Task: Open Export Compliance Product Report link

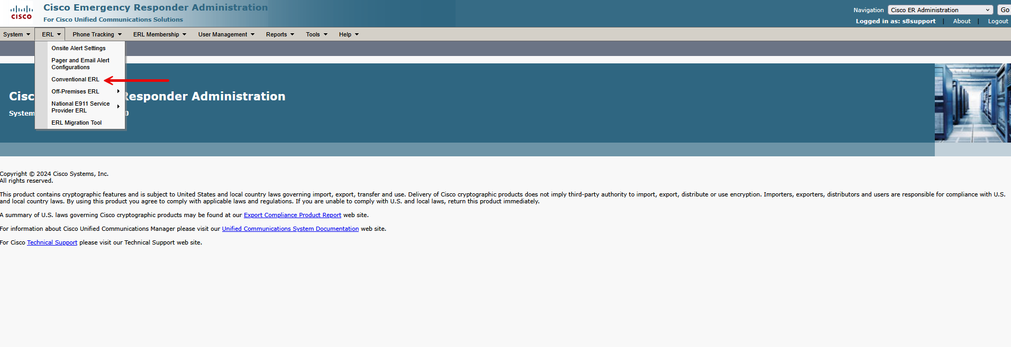Action: pyautogui.click(x=292, y=215)
